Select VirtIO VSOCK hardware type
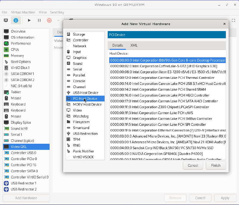 (x=85, y=157)
